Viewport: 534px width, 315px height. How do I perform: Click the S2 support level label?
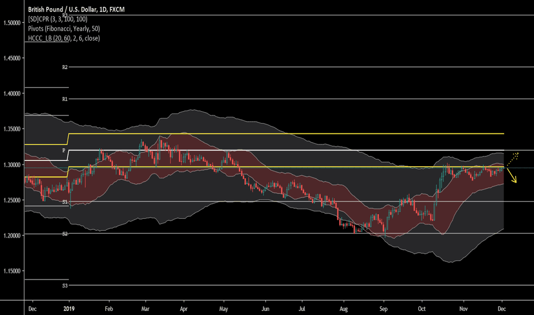tap(65, 234)
